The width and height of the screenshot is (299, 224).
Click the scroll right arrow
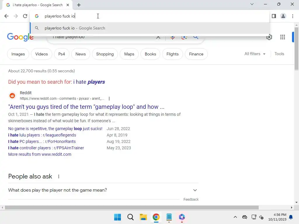pyautogui.click(x=291, y=207)
